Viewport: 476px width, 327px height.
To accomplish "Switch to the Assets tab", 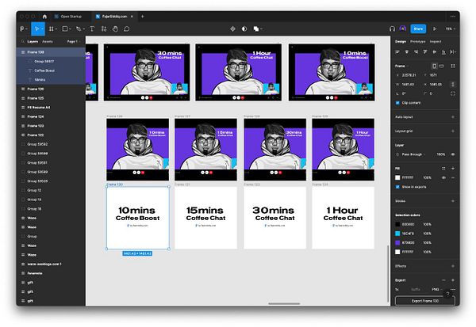I will click(48, 41).
